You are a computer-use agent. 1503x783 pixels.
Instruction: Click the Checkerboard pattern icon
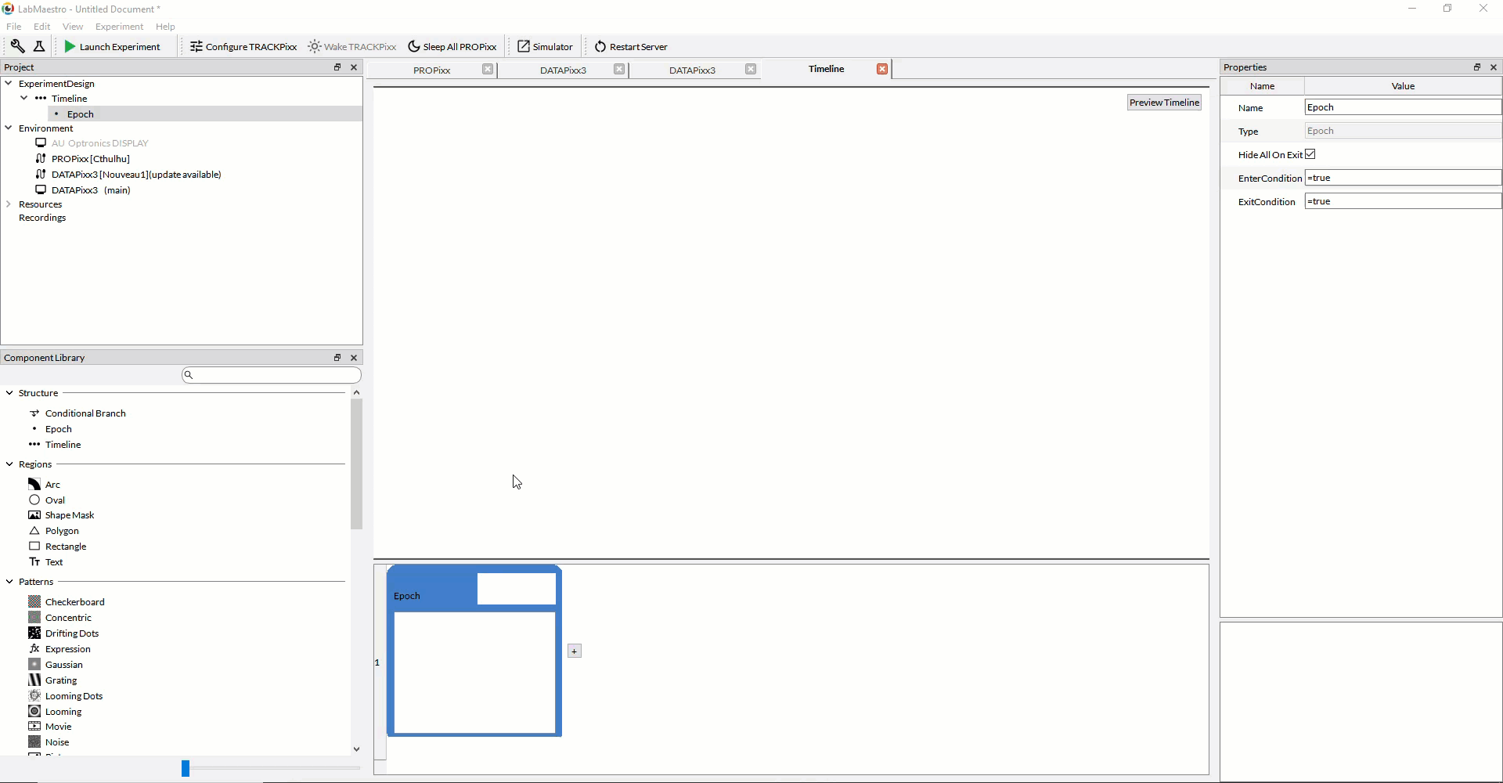[34, 602]
